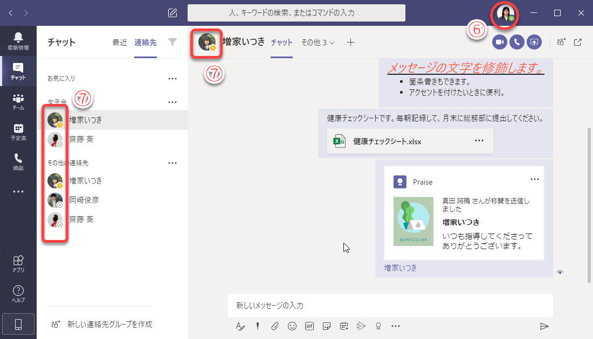Open your profile avatar menu
The width and height of the screenshot is (593, 339).
505,15
